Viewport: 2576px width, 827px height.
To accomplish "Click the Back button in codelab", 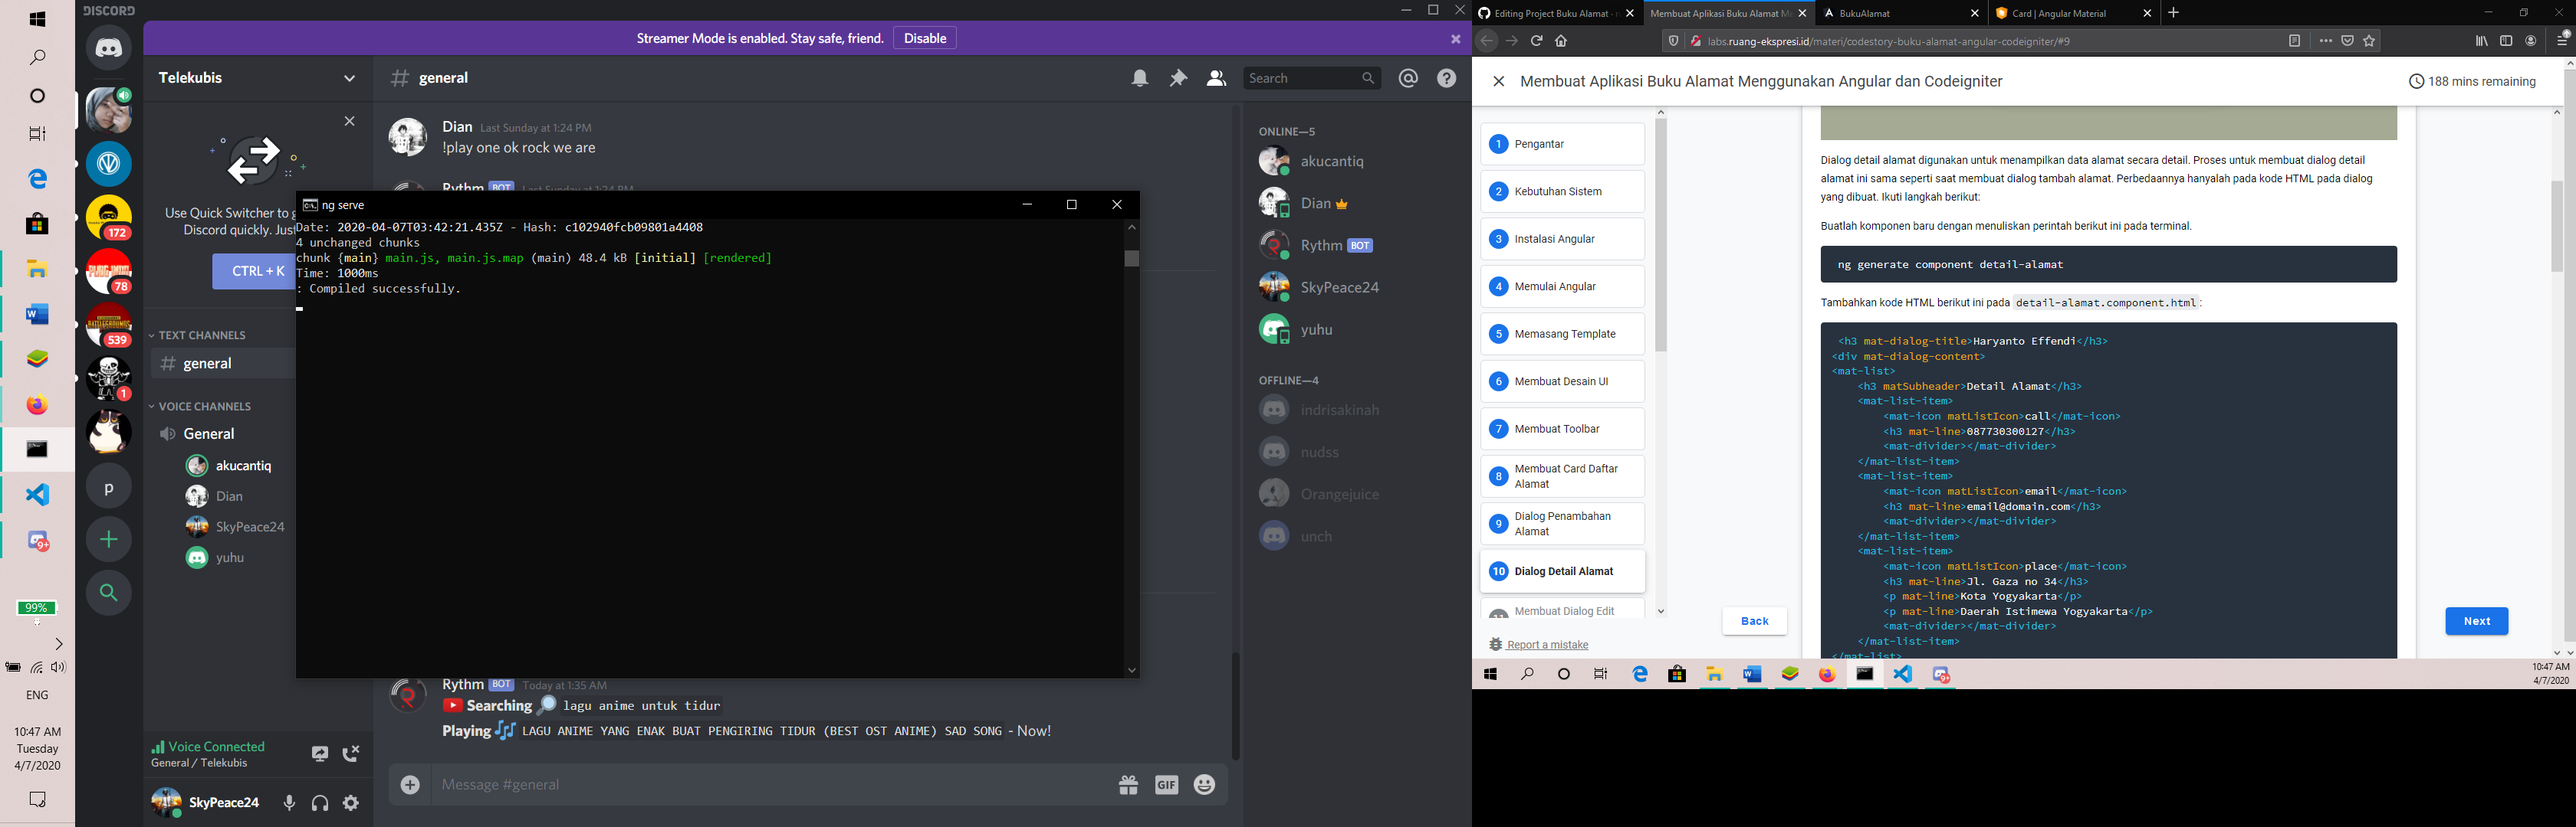I will click(x=1754, y=621).
